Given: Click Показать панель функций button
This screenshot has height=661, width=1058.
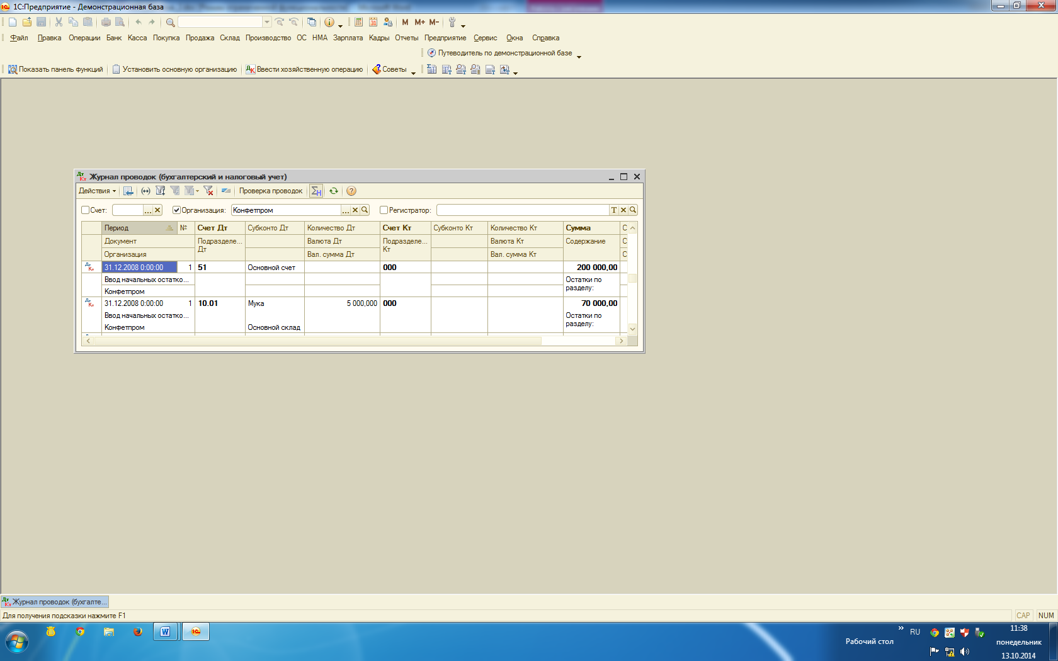Looking at the screenshot, I should [55, 69].
